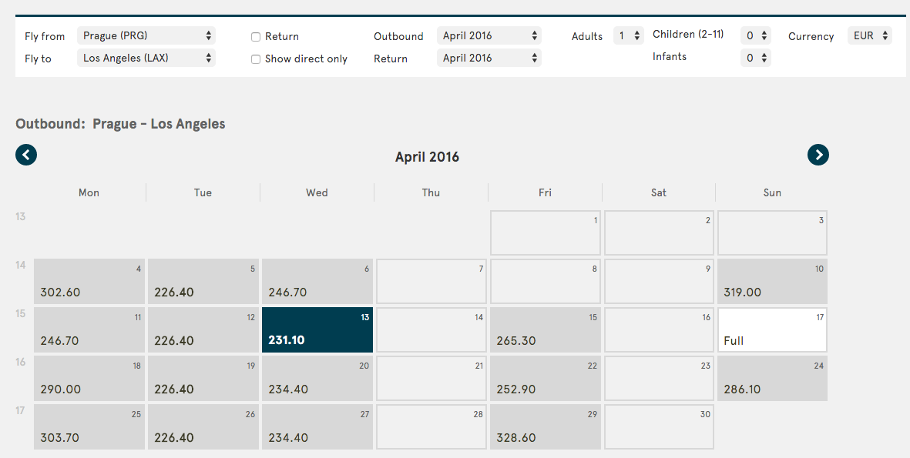Open the Return month dropdown
The image size is (910, 458).
pos(489,58)
